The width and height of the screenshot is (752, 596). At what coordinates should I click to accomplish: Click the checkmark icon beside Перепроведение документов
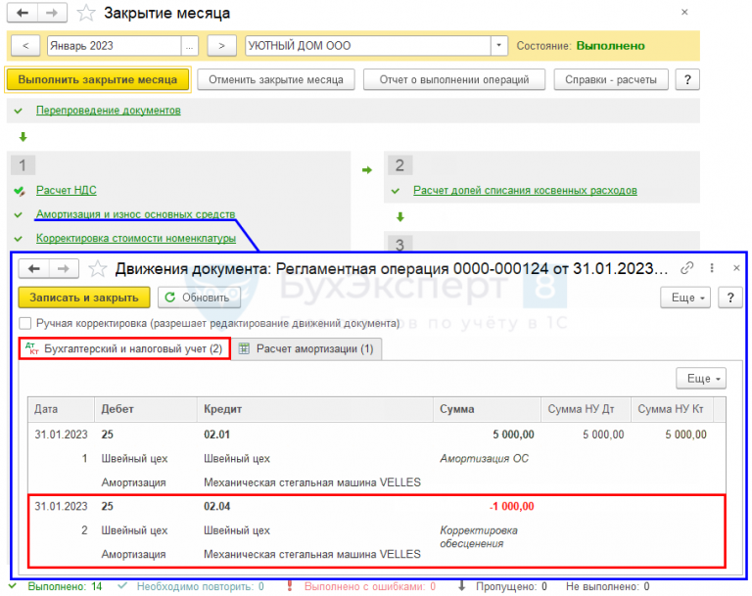coord(19,111)
